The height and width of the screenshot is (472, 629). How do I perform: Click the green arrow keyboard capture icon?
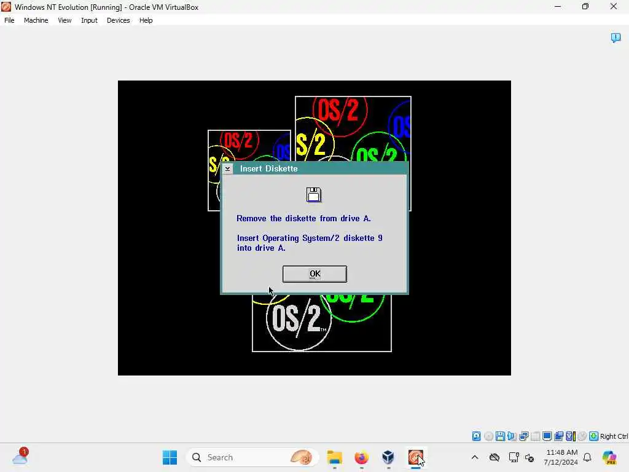click(594, 436)
